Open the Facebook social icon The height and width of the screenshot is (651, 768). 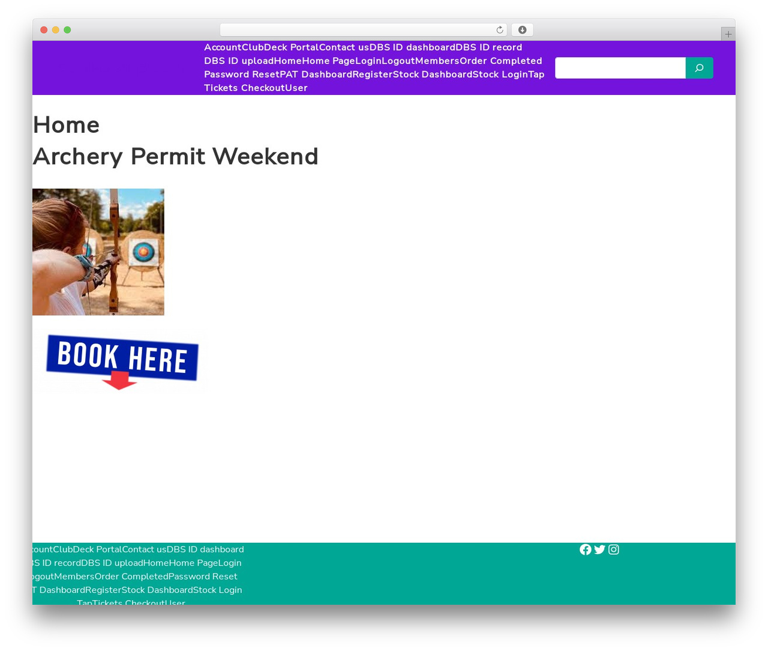[586, 550]
